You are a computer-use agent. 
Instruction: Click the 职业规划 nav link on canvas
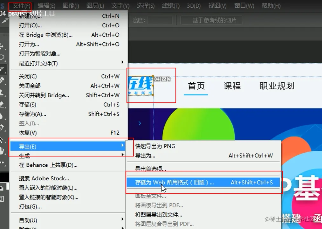[277, 86]
